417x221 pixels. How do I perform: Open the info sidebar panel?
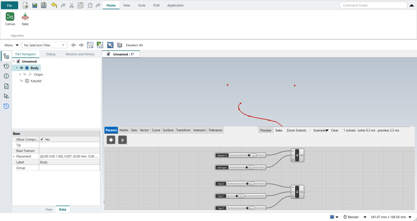pyautogui.click(x=6, y=76)
